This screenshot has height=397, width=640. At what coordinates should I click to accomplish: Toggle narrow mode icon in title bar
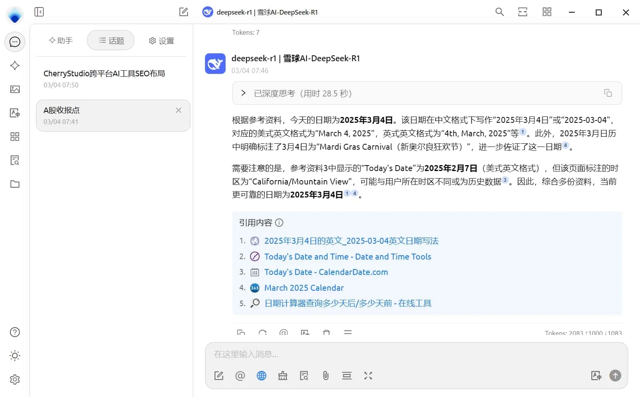click(x=523, y=12)
